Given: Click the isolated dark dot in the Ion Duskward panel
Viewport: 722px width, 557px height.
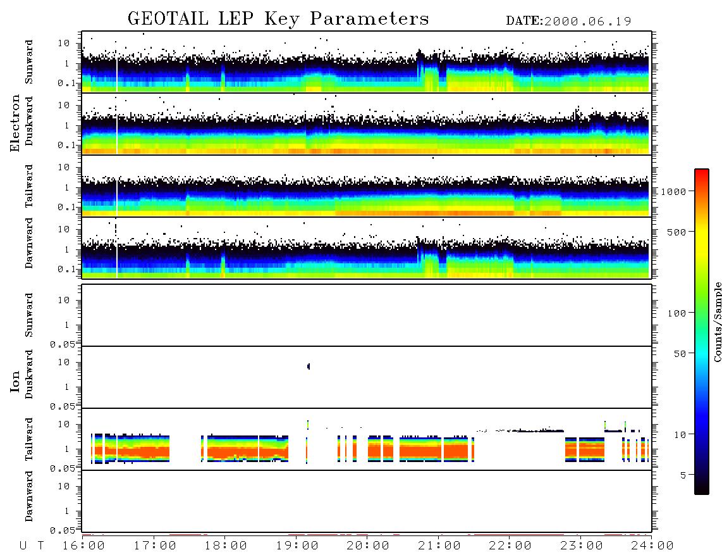Looking at the screenshot, I should (x=309, y=366).
